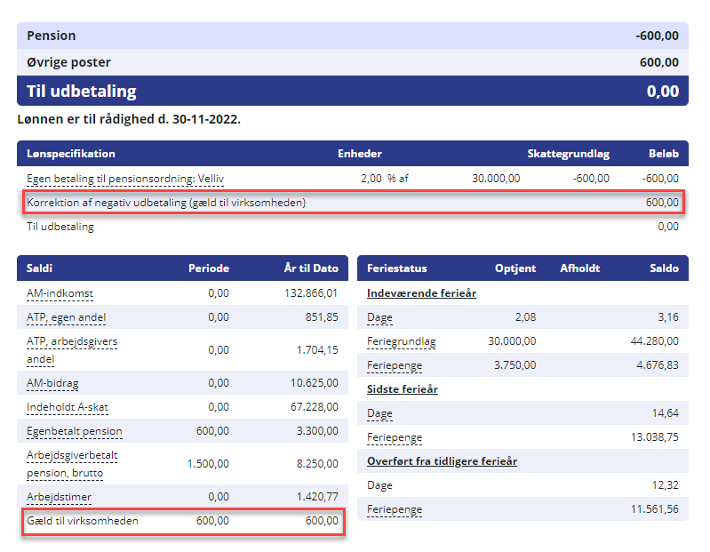710x552 pixels.
Task: Click the large Til udbetaling header
Action: tap(82, 91)
